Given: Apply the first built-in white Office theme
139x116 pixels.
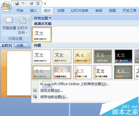Looking at the screenshot, I should pyautogui.click(x=42, y=56).
